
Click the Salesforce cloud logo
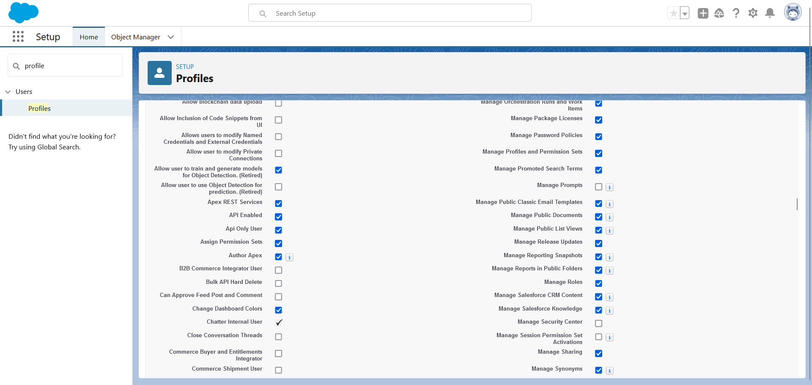(23, 13)
